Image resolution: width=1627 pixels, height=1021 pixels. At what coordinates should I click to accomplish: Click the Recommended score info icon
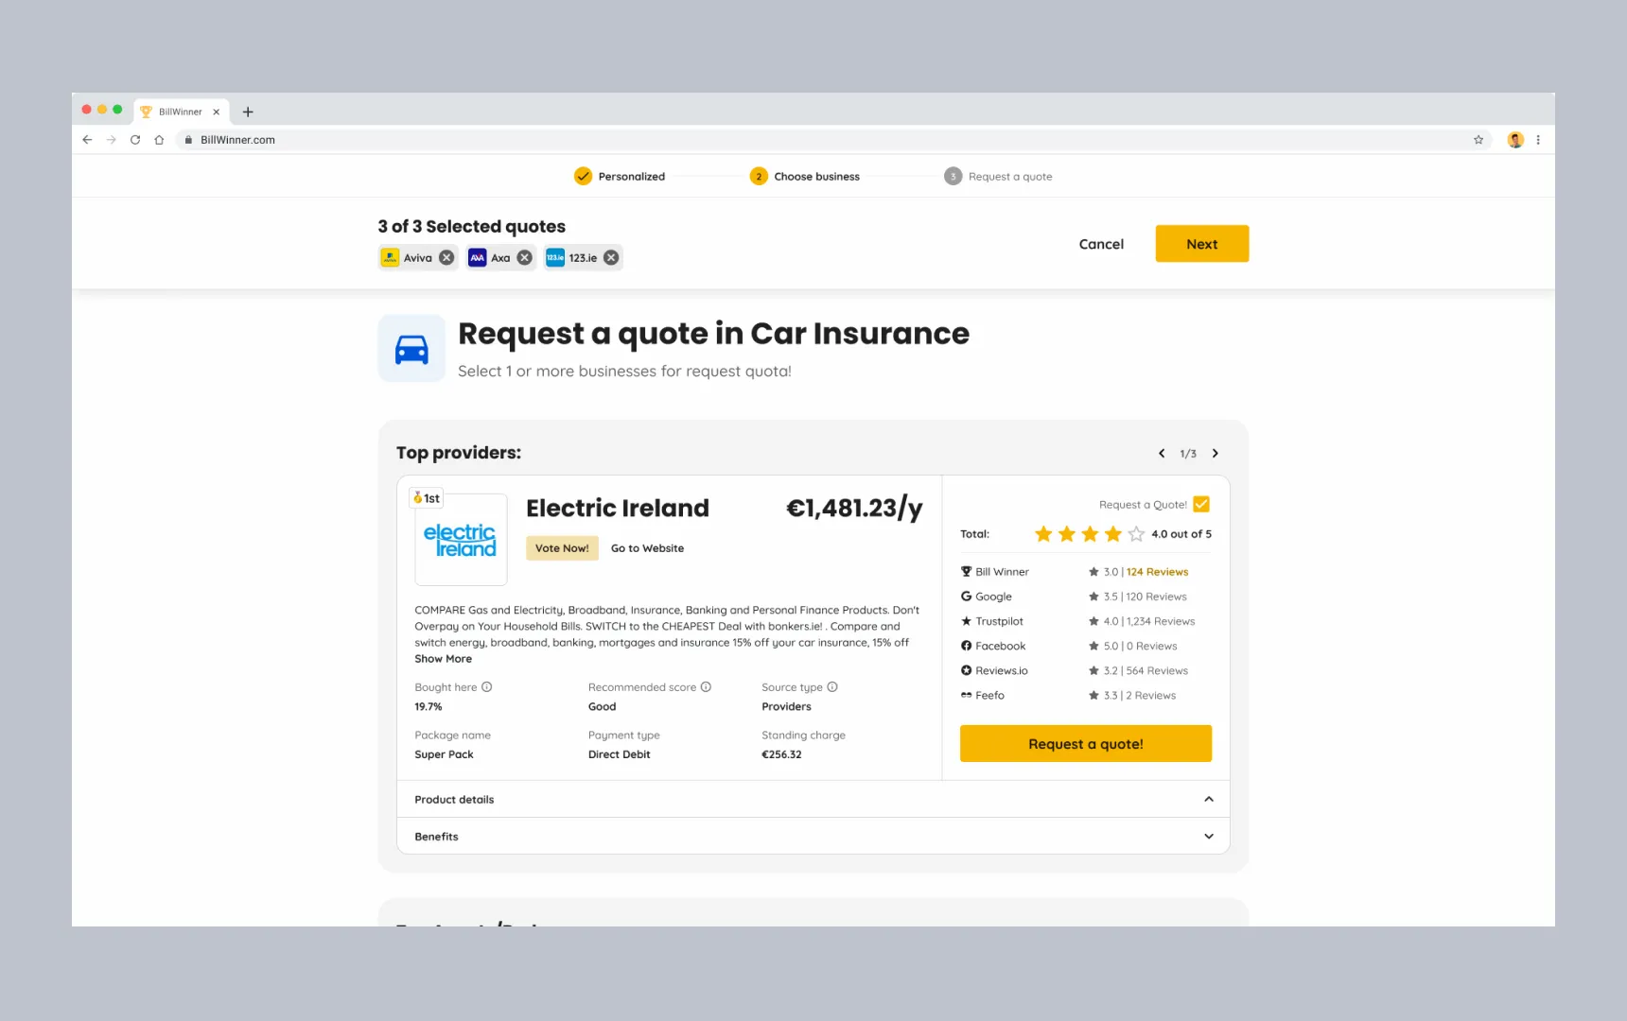(x=706, y=687)
